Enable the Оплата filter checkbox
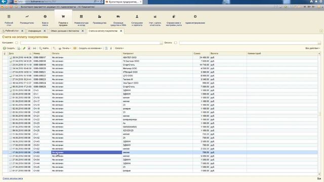The width and height of the screenshot is (324, 182). 176,42
